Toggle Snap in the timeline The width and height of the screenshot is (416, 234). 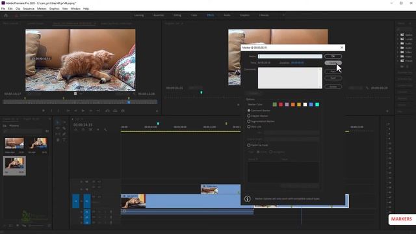coord(83,130)
